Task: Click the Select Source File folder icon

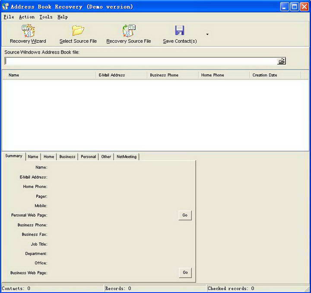Action: 78,30
